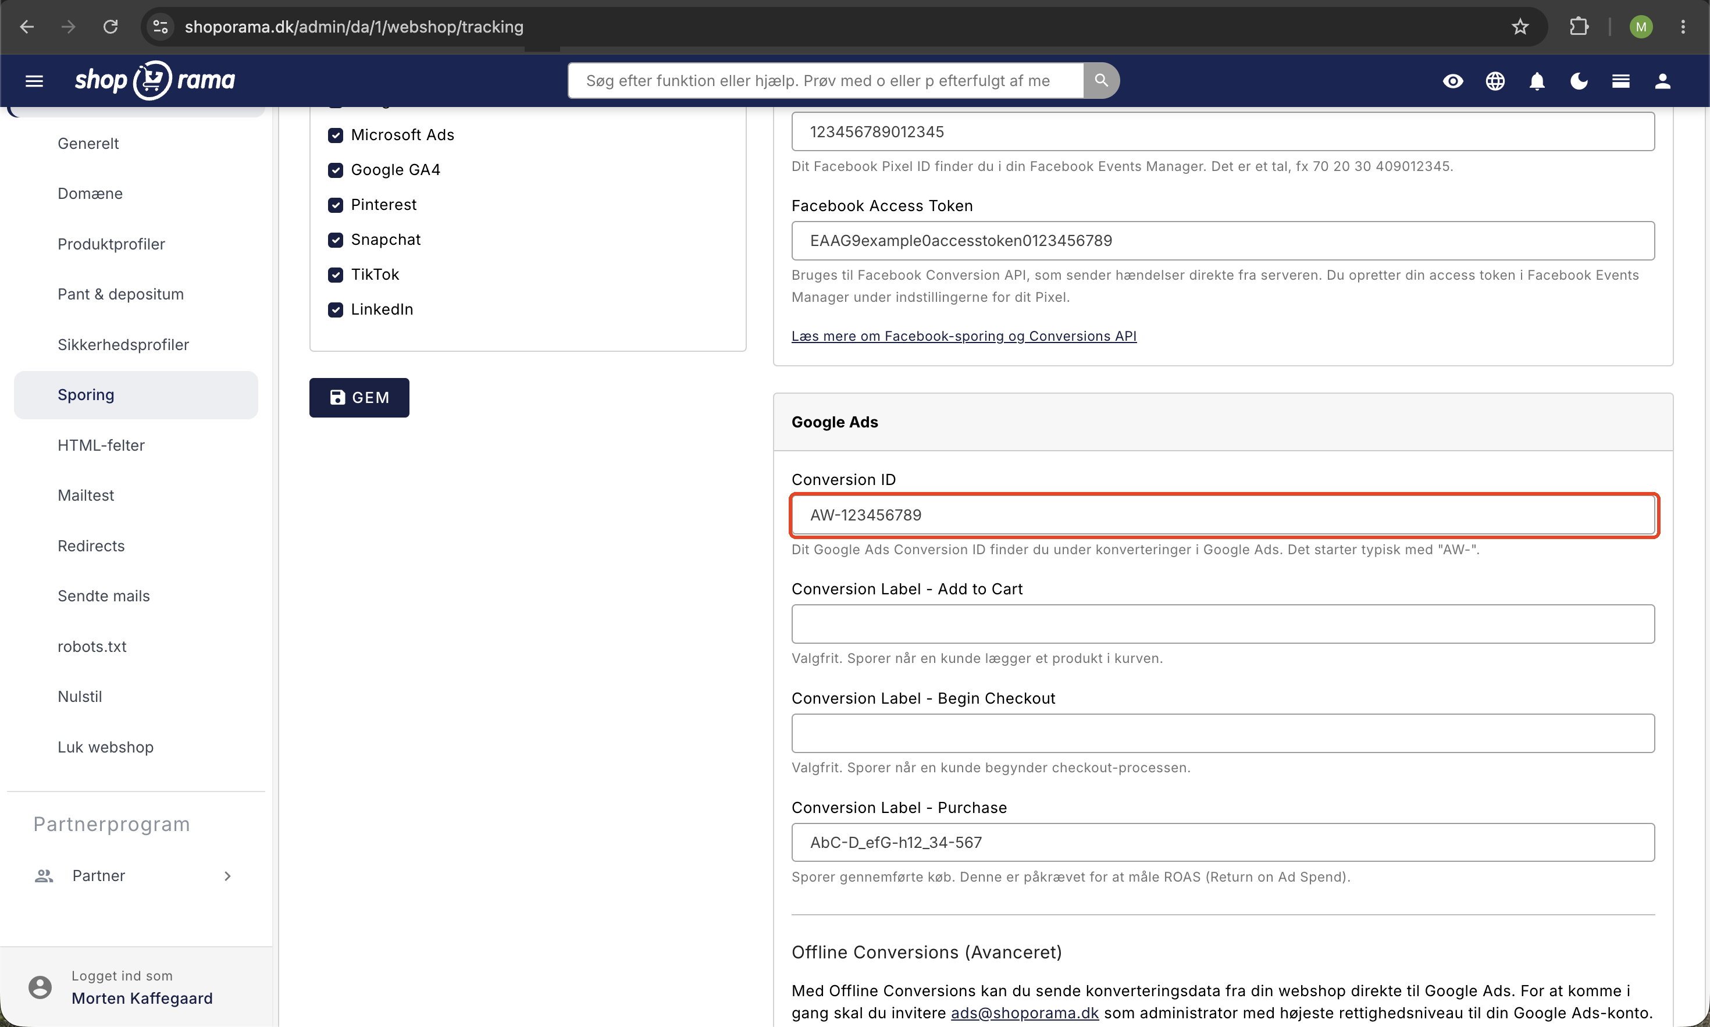Open notifications bell icon
This screenshot has width=1710, height=1027.
(1537, 81)
